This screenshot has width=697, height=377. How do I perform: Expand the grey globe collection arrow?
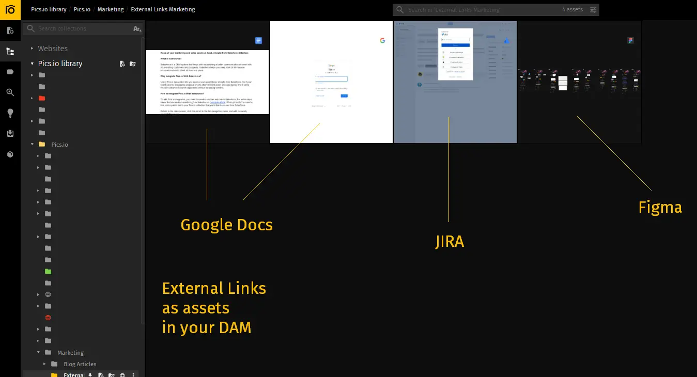[x=38, y=294]
